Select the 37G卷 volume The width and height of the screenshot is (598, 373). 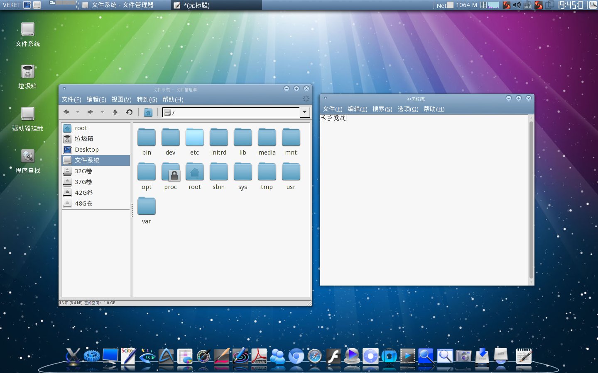click(96, 182)
